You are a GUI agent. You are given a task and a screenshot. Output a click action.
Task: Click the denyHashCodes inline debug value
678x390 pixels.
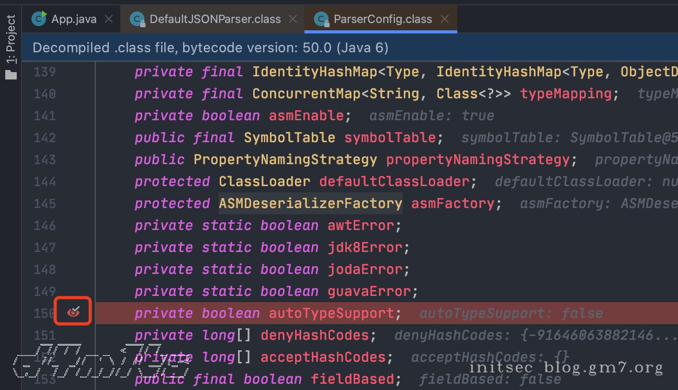tap(534, 335)
